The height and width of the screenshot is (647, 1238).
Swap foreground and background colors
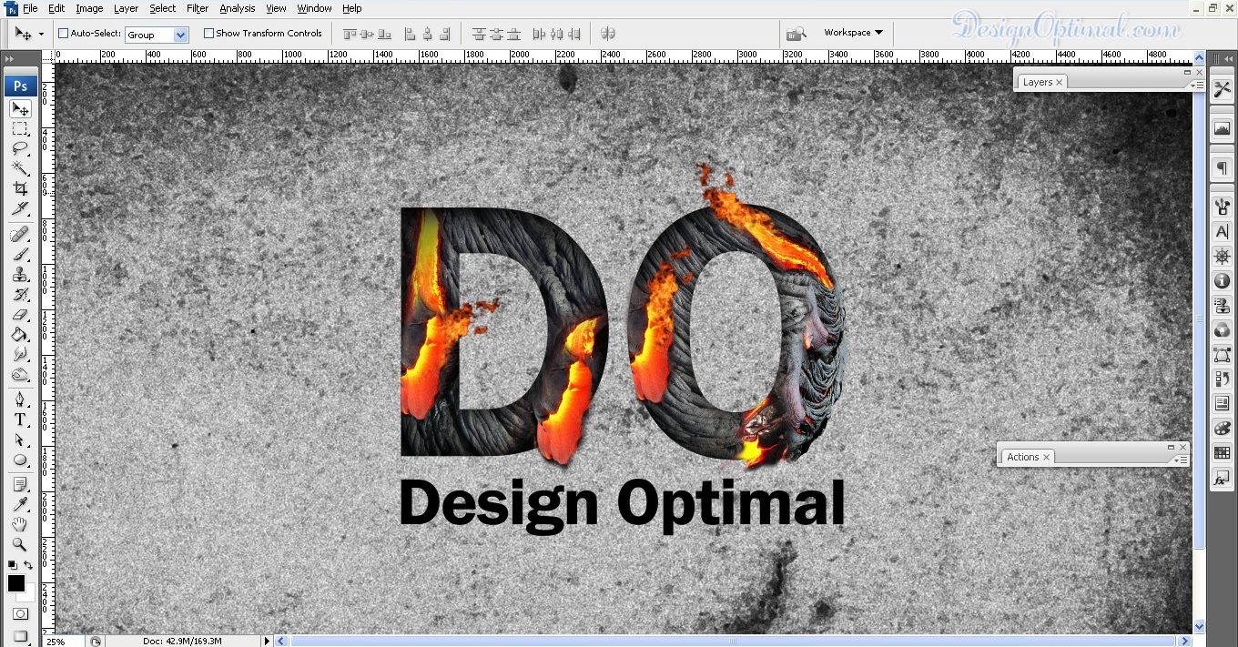pos(28,566)
